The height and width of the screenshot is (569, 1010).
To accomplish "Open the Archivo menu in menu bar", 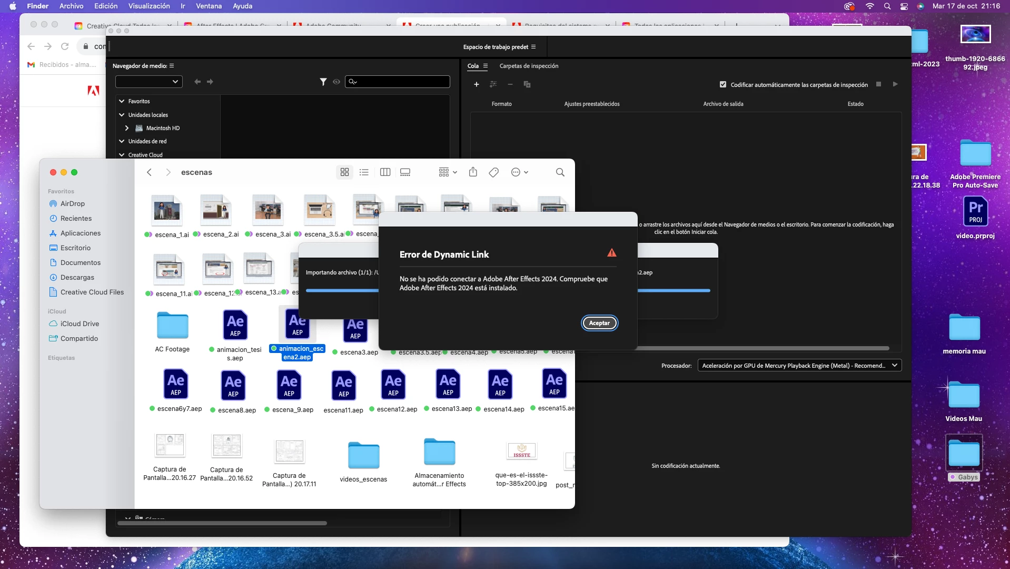I will tap(72, 6).
